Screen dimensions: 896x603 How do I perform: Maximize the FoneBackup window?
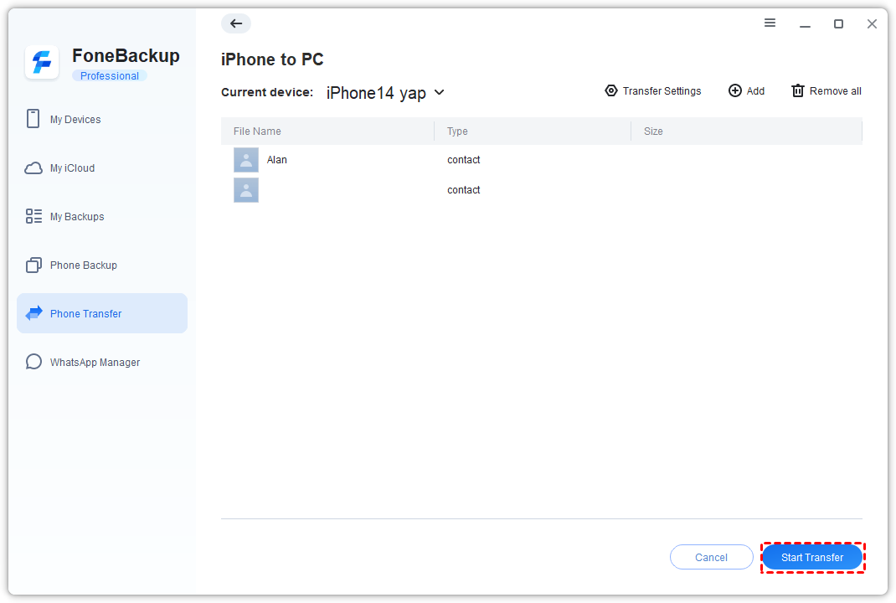pyautogui.click(x=838, y=23)
